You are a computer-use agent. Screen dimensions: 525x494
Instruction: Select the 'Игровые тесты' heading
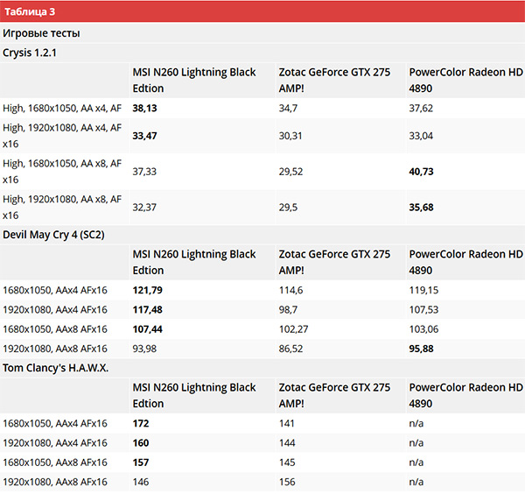(41, 33)
